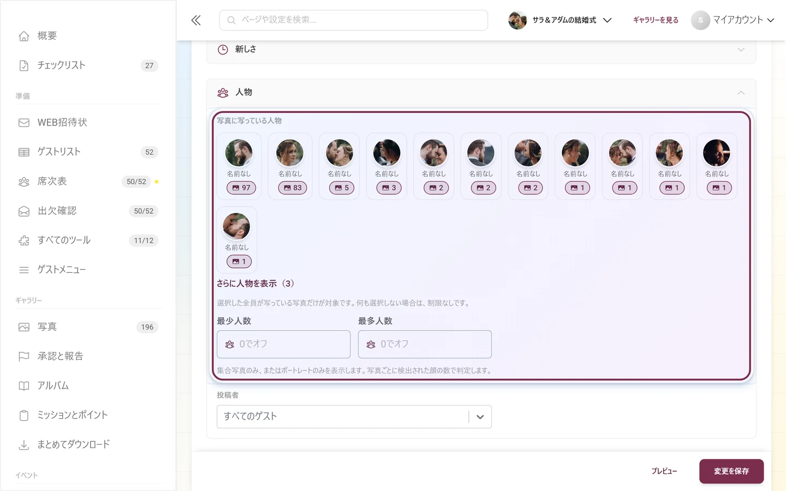This screenshot has height=491, width=786.
Task: Click the ミッションとポイント clipboard icon
Action: [x=24, y=416]
